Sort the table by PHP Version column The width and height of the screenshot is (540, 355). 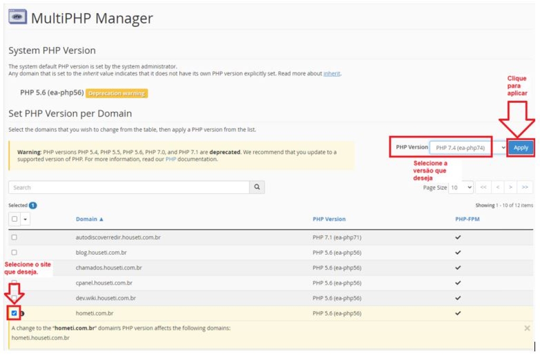(329, 219)
